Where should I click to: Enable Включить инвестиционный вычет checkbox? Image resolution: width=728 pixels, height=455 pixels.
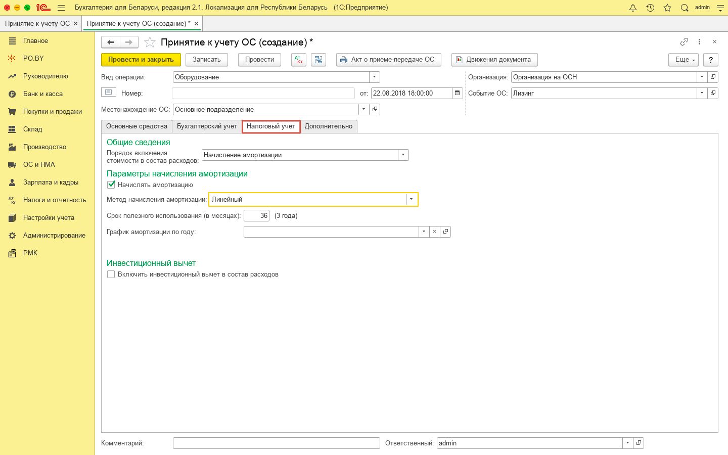pyautogui.click(x=111, y=274)
